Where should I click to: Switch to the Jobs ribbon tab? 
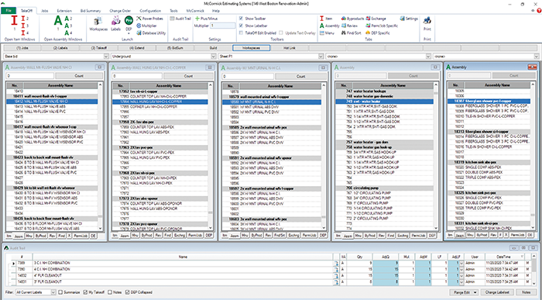click(x=45, y=11)
